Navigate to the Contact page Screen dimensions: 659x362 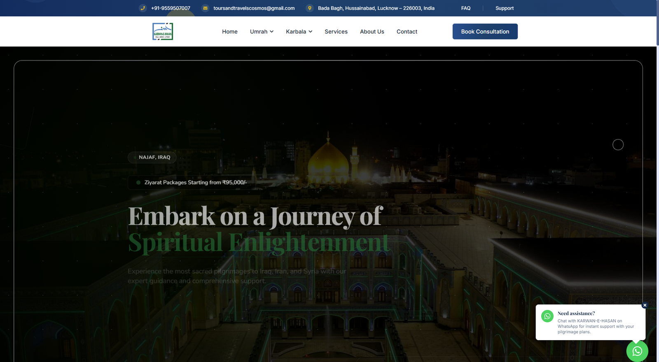pyautogui.click(x=407, y=32)
